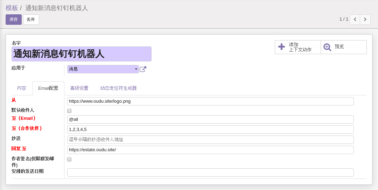This screenshot has width=378, height=190.
Task: Click the plus icon for 添加上下文动作
Action: click(x=281, y=47)
